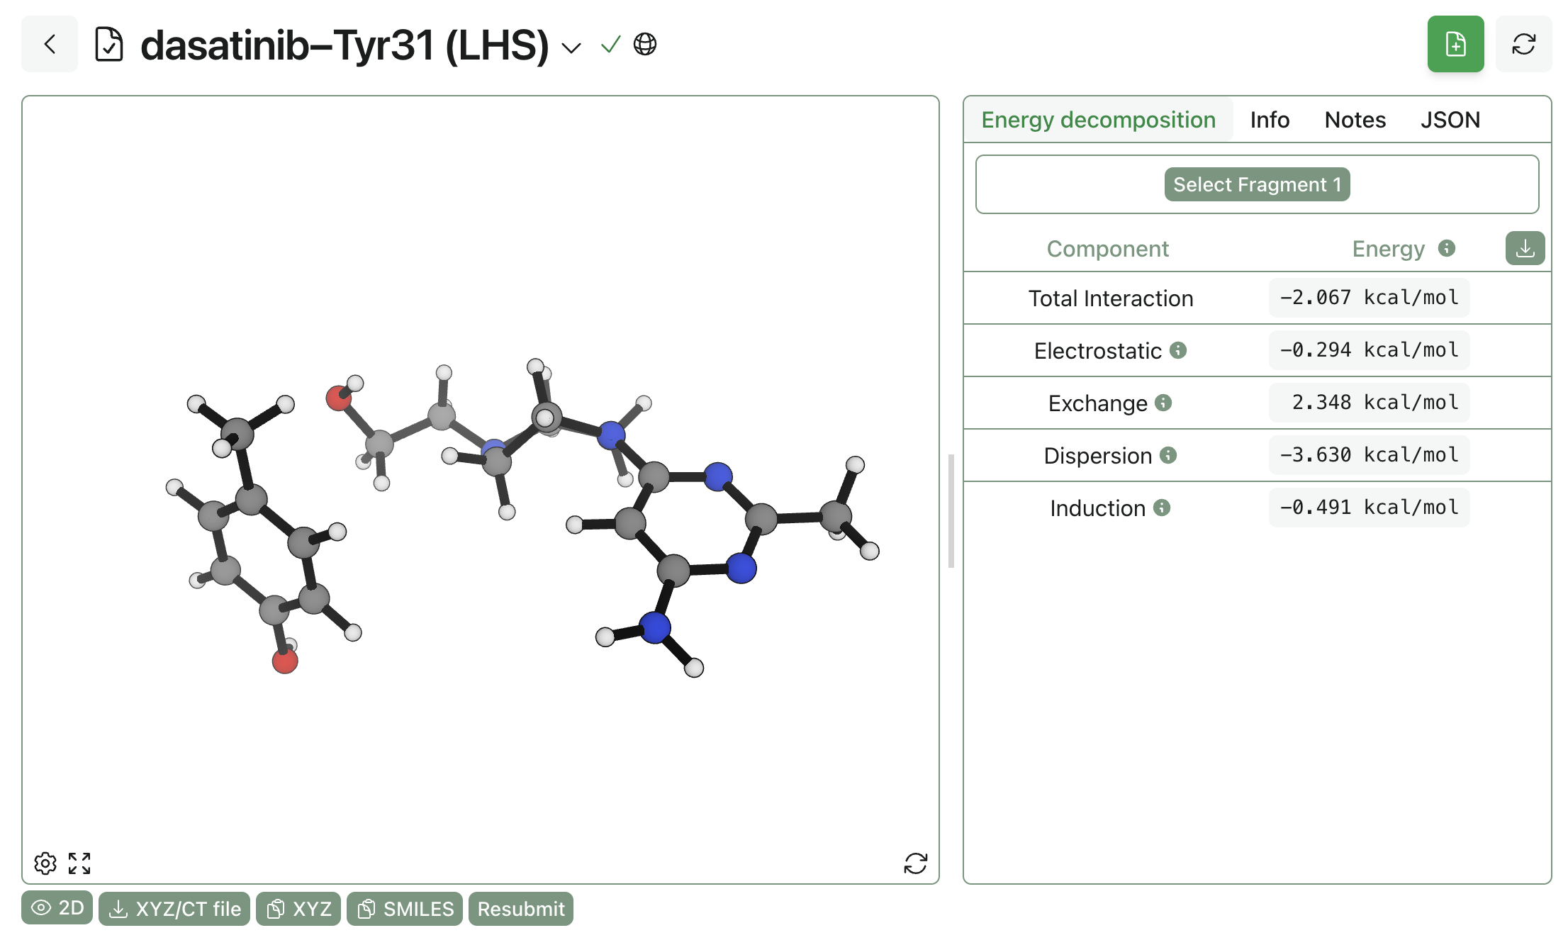The image size is (1568, 940).
Task: Click the Select Fragment 1 button
Action: pos(1257,184)
